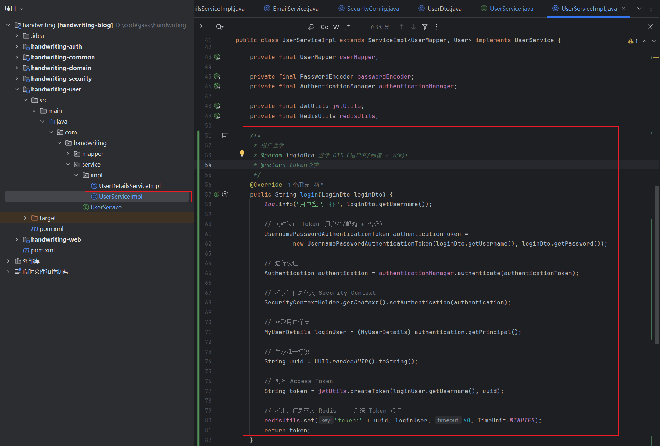Switch to the partially visible ilsServiceImpl.java tab
The width and height of the screenshot is (660, 446).
click(x=220, y=9)
